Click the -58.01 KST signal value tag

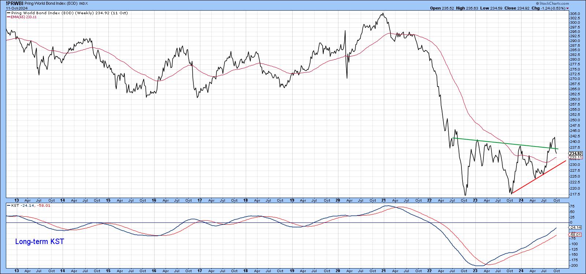pyautogui.click(x=575, y=235)
